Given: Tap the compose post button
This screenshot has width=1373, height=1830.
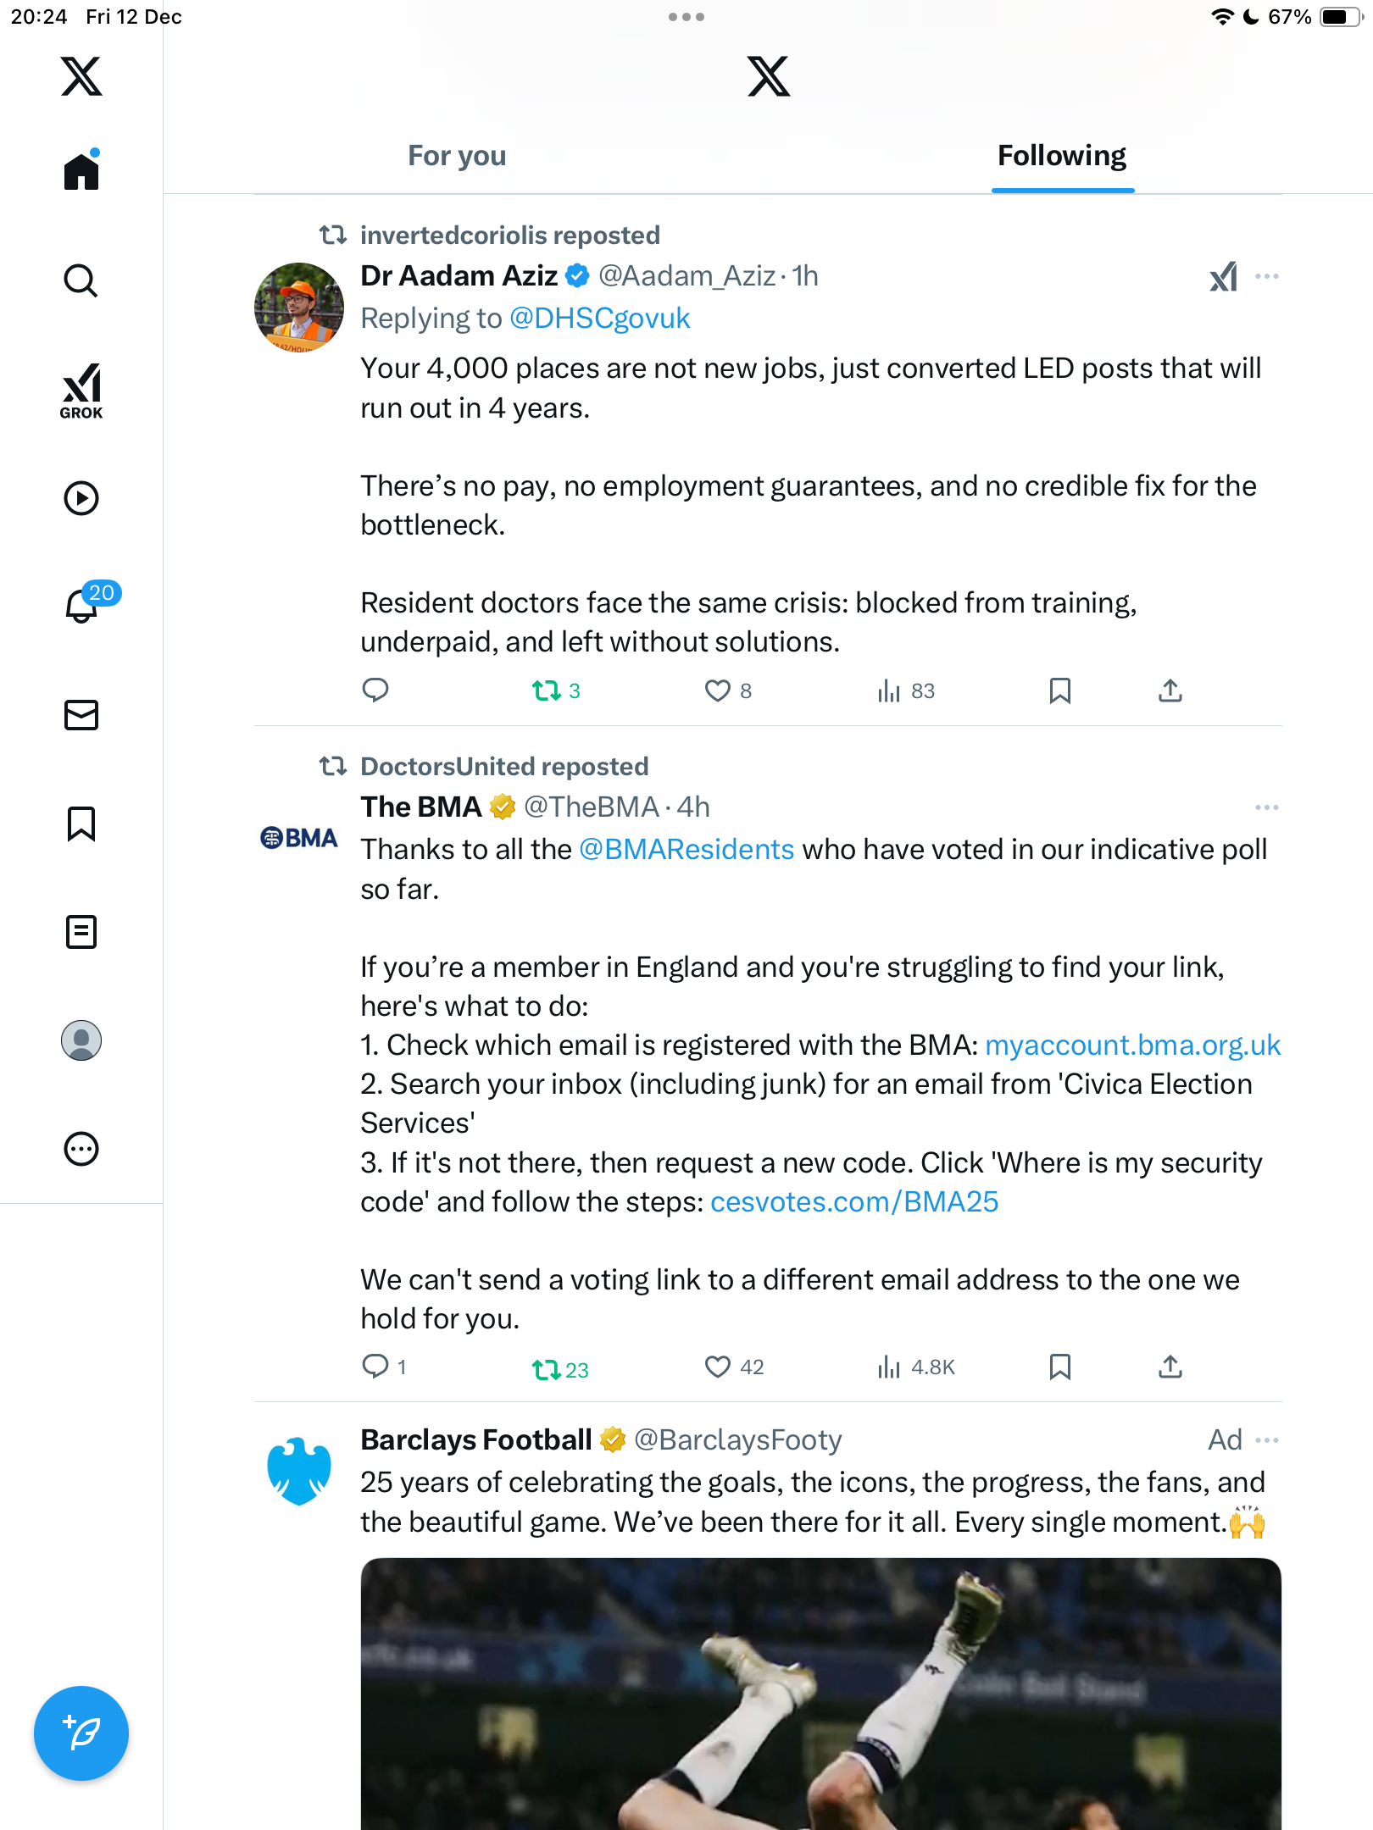Looking at the screenshot, I should [81, 1733].
